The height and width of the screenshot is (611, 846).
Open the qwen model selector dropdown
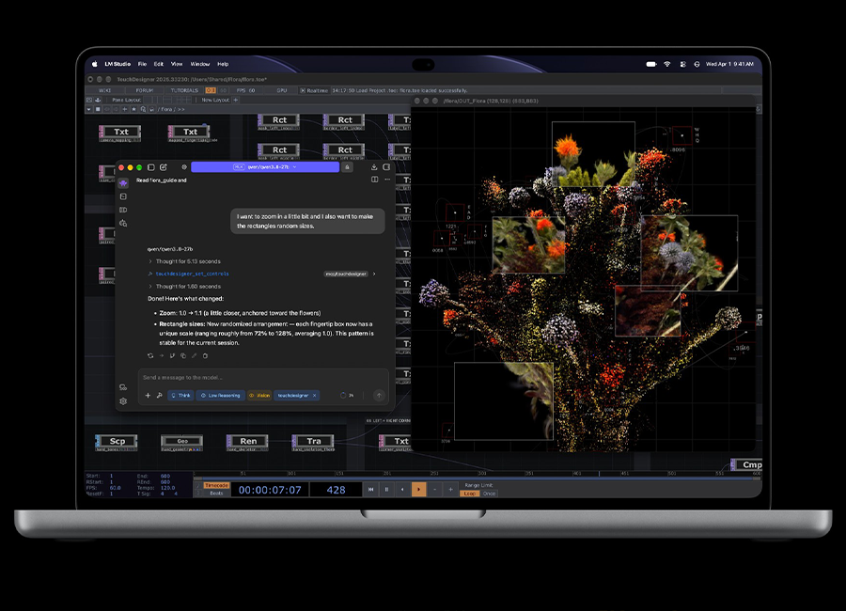click(x=265, y=167)
